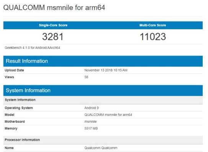The width and height of the screenshot is (208, 152).
Task: Select the views count 58
Action: pyautogui.click(x=86, y=77)
